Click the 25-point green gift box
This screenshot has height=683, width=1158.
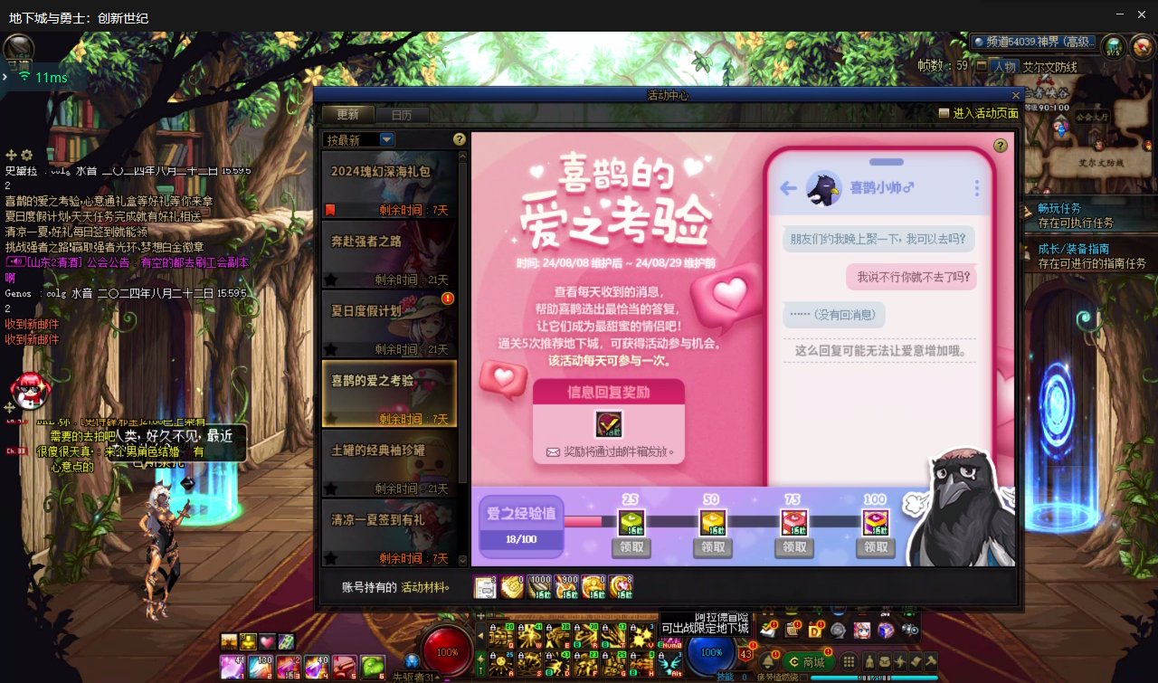coord(631,523)
